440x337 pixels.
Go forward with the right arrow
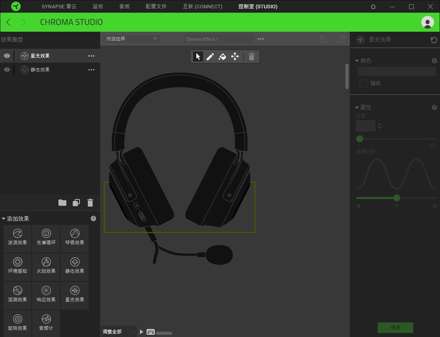point(23,22)
